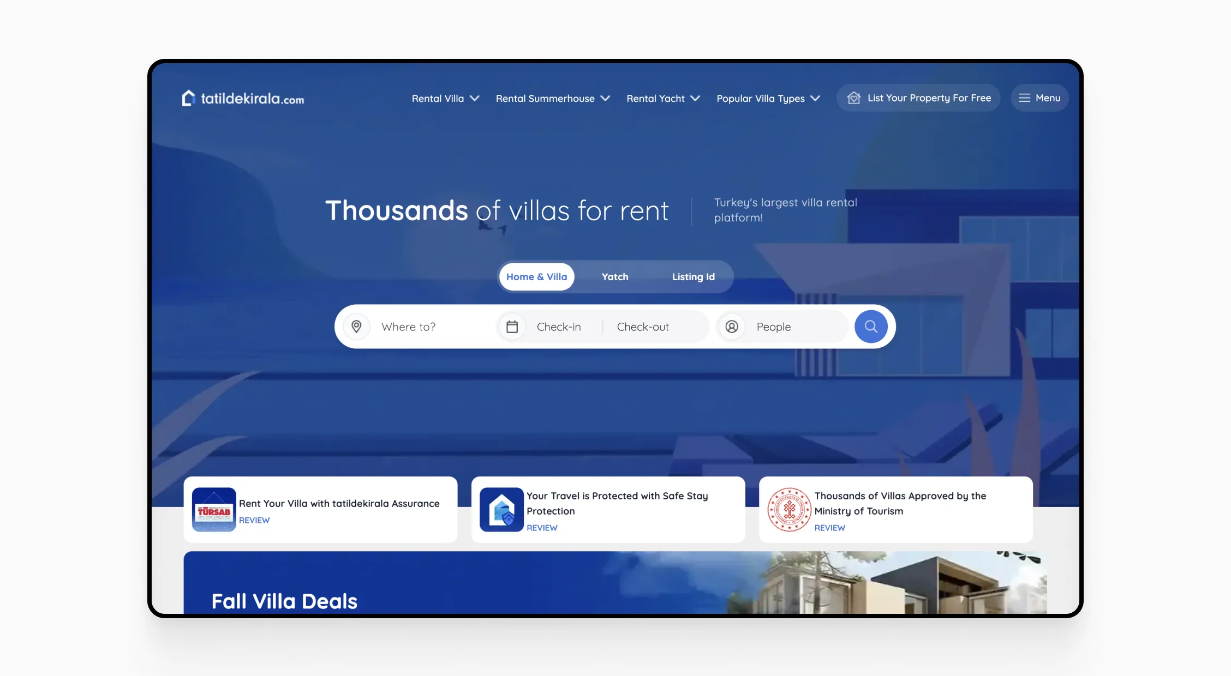Click the person icon beside People
Viewport: 1231px width, 676px height.
[732, 327]
